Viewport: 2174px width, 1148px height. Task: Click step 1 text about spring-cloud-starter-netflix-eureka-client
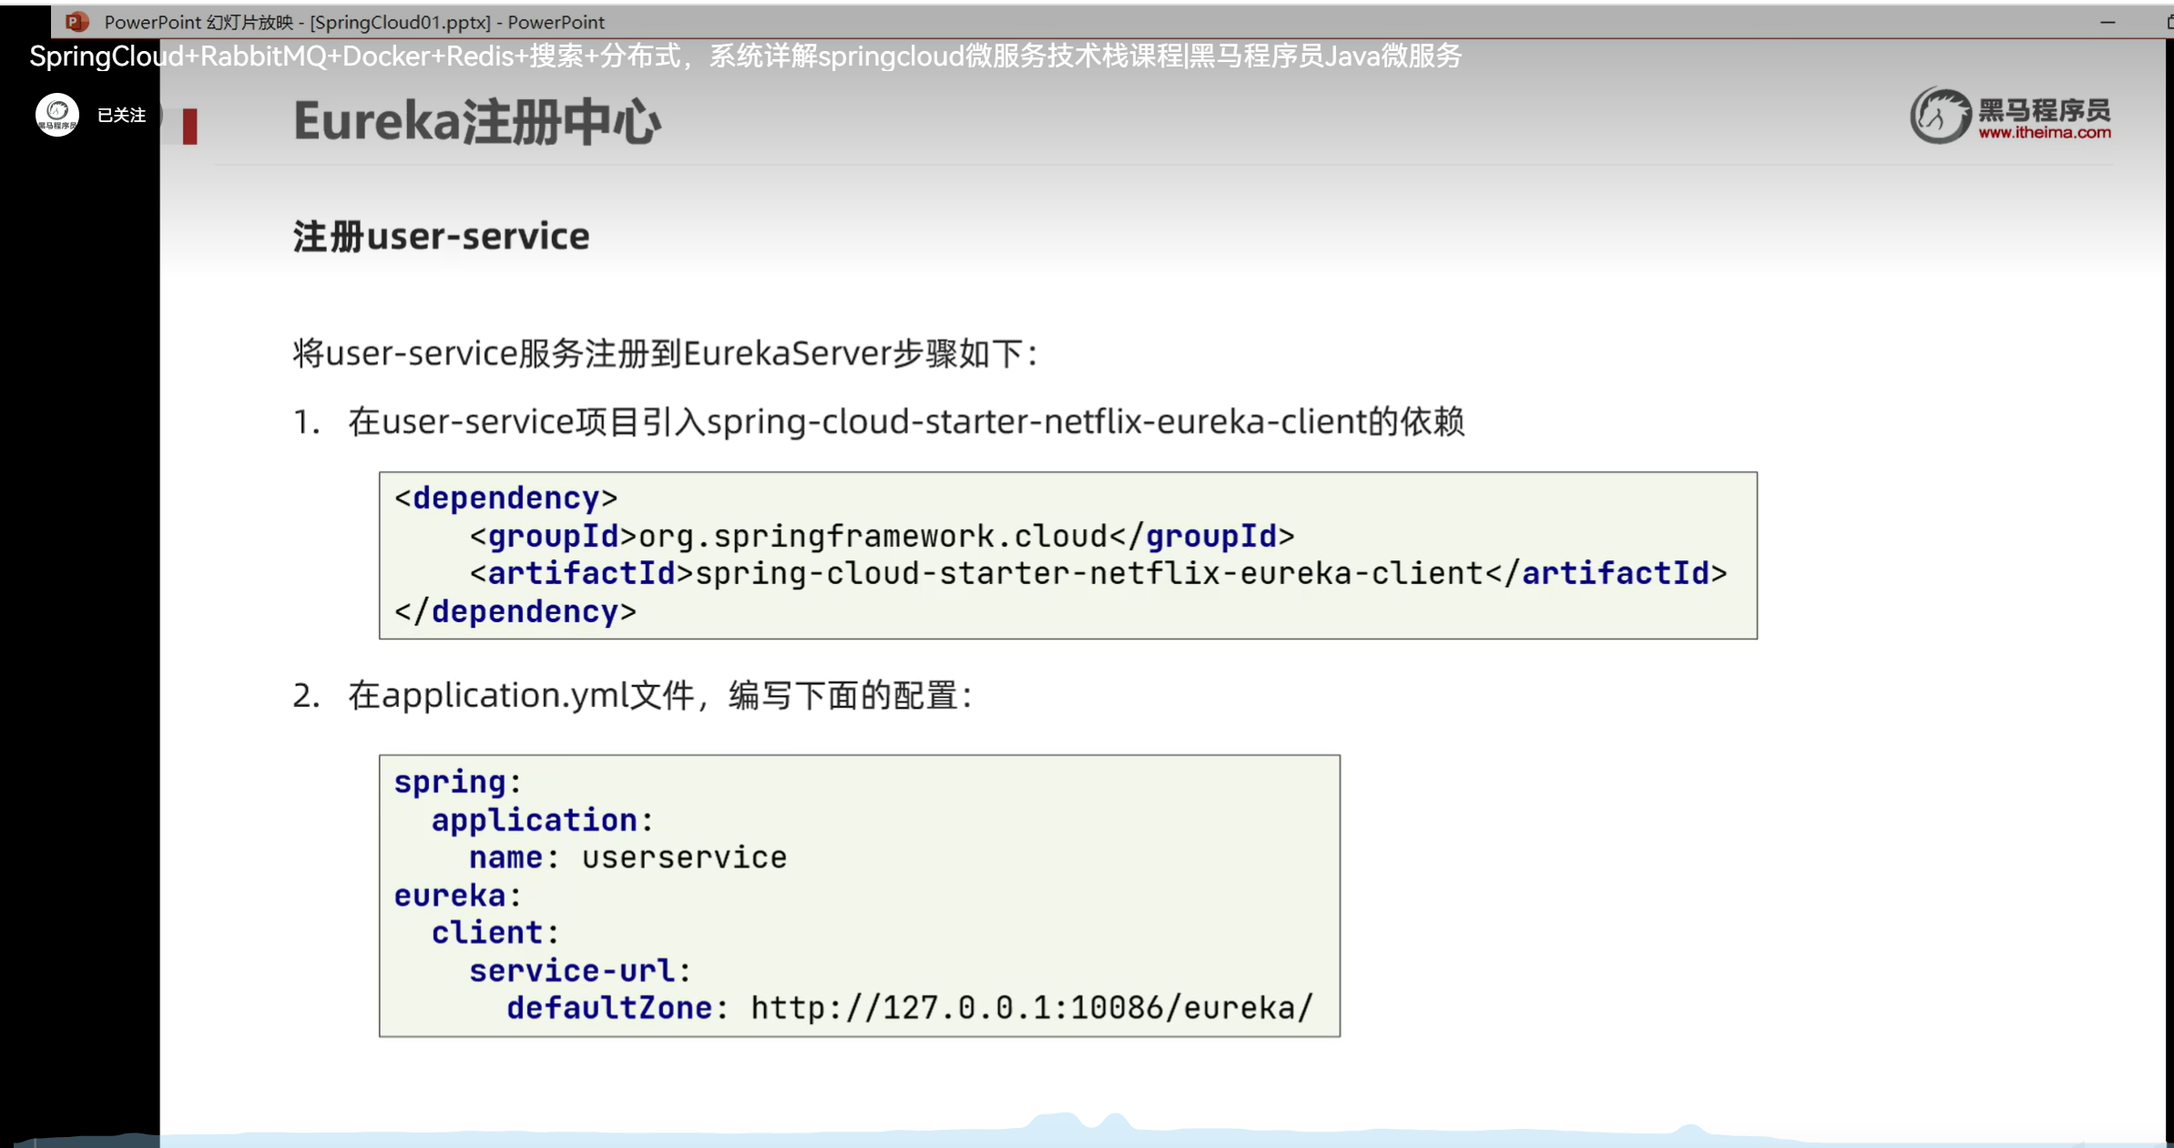[904, 422]
